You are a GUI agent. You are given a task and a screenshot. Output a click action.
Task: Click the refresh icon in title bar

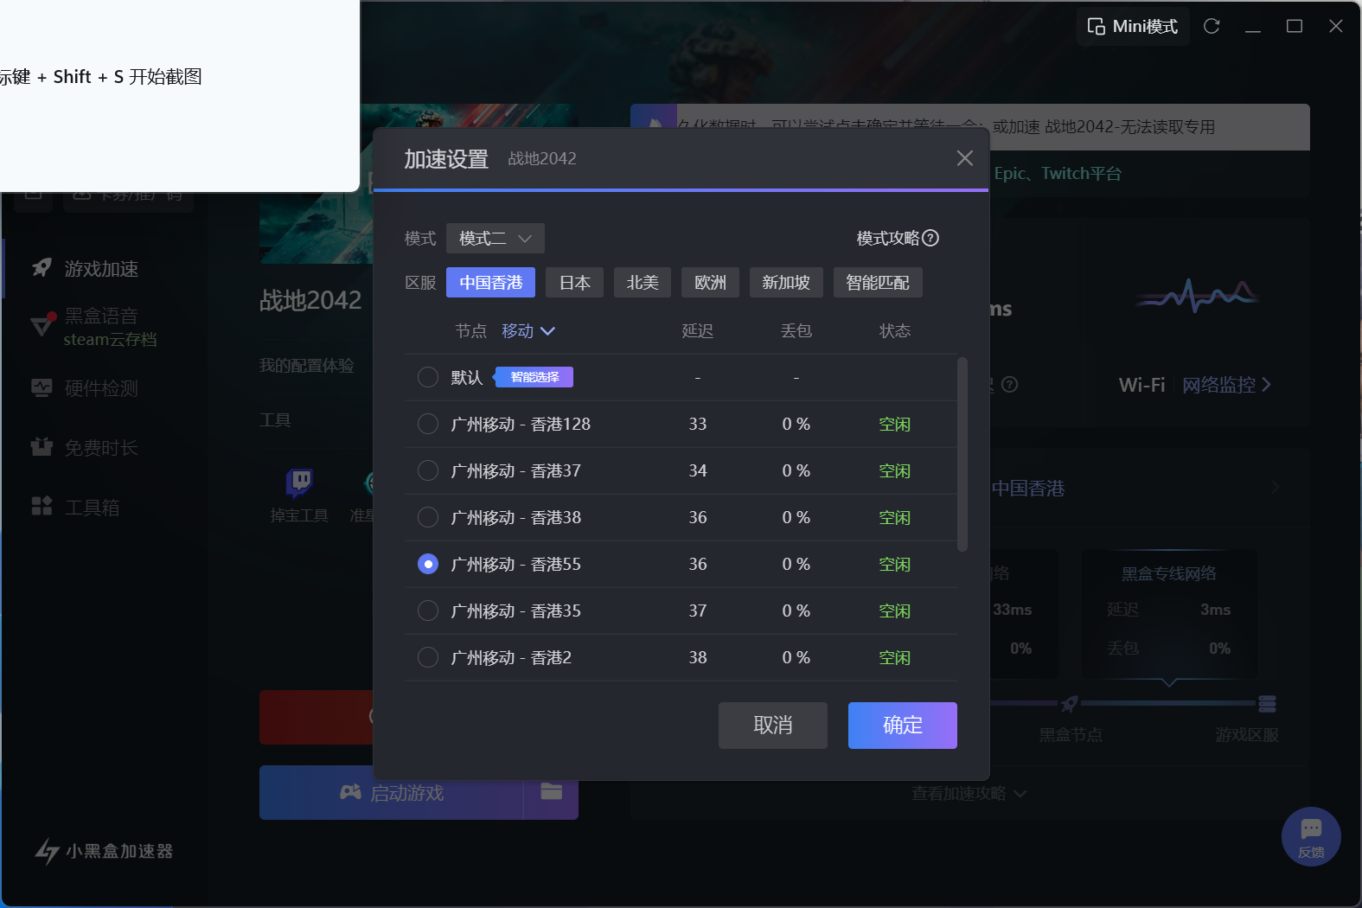pos(1212,26)
